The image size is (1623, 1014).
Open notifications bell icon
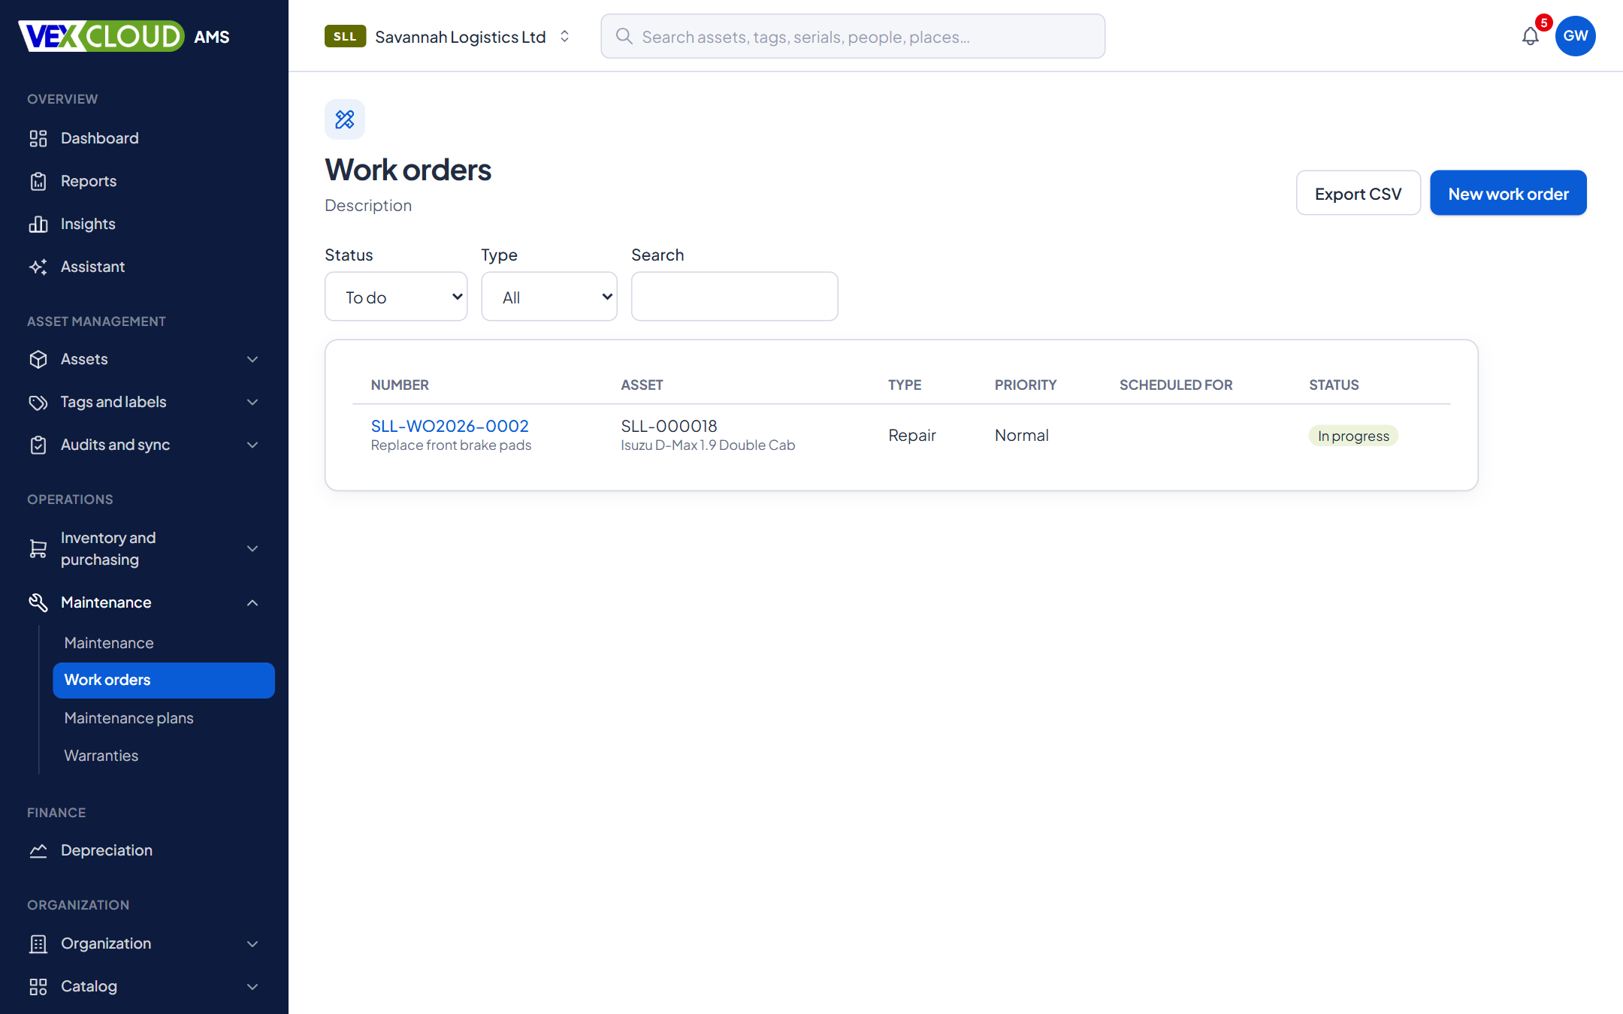click(1530, 36)
